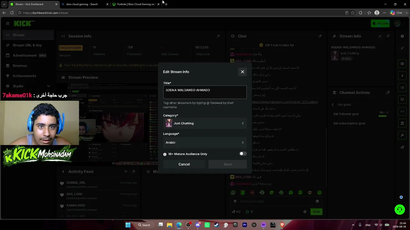Click the browser address bar
This screenshot has height=230, width=410.
pyautogui.click(x=179, y=13)
